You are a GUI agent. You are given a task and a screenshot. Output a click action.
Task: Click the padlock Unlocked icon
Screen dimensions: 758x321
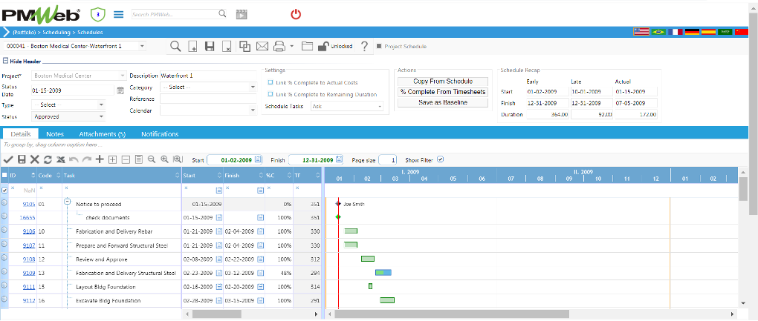pyautogui.click(x=323, y=46)
